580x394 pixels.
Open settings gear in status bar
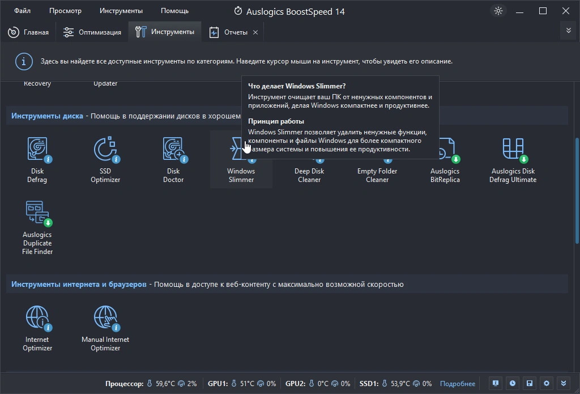pos(547,383)
